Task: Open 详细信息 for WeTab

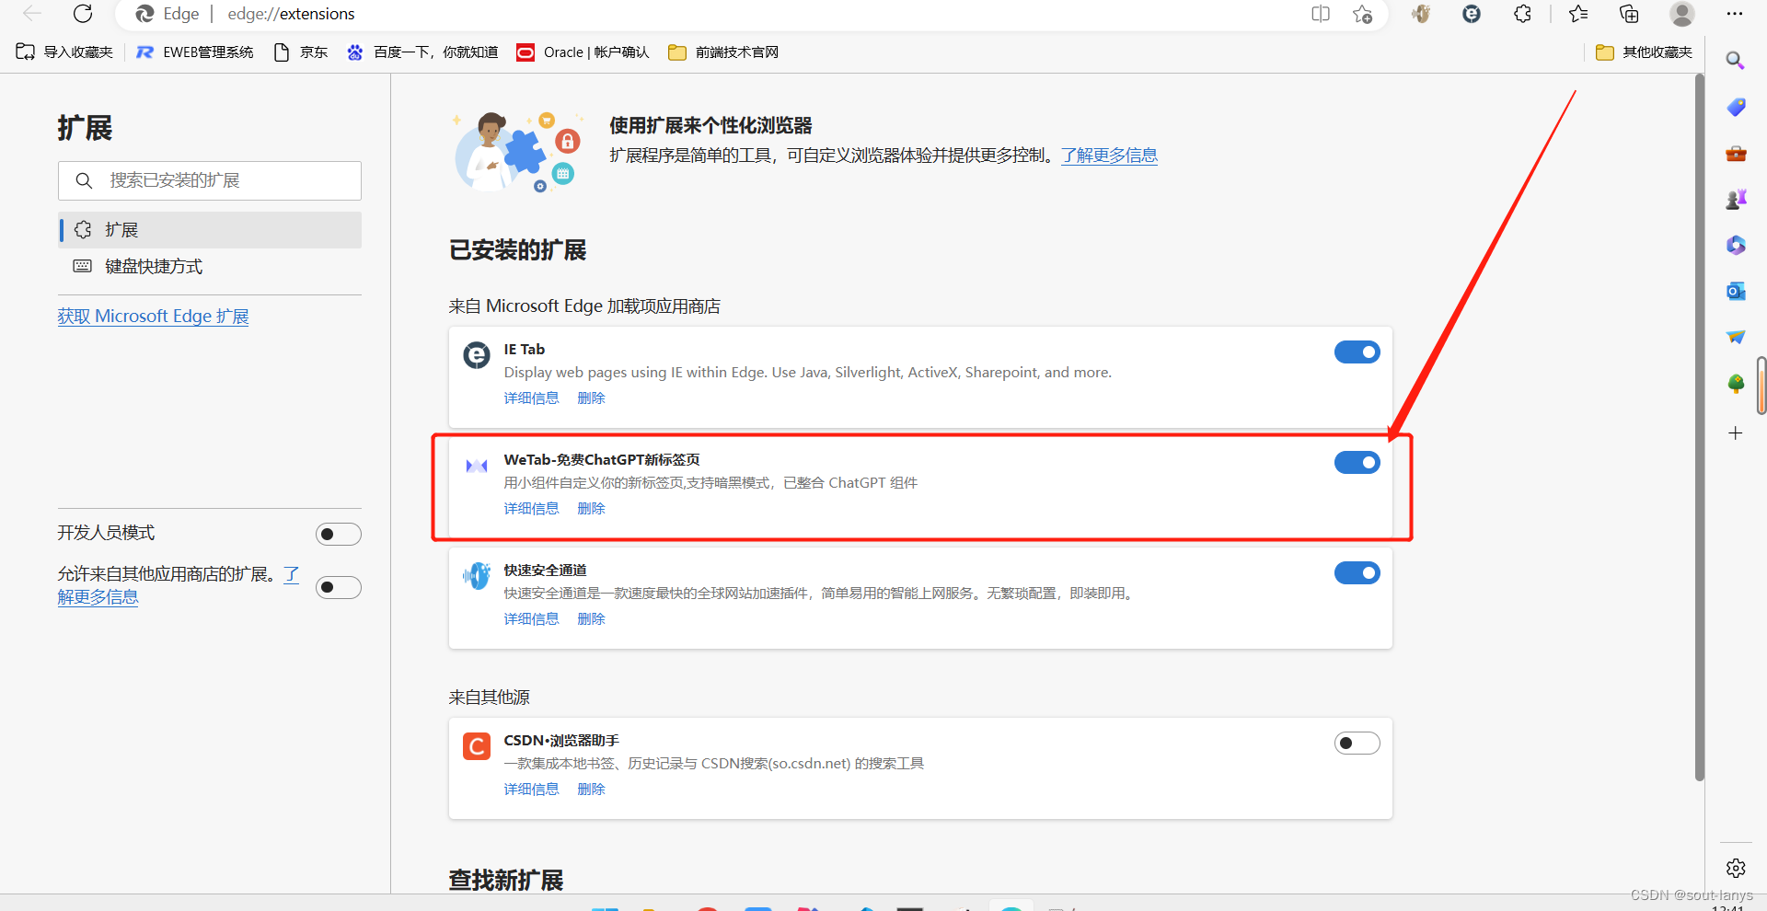Action: (x=531, y=509)
